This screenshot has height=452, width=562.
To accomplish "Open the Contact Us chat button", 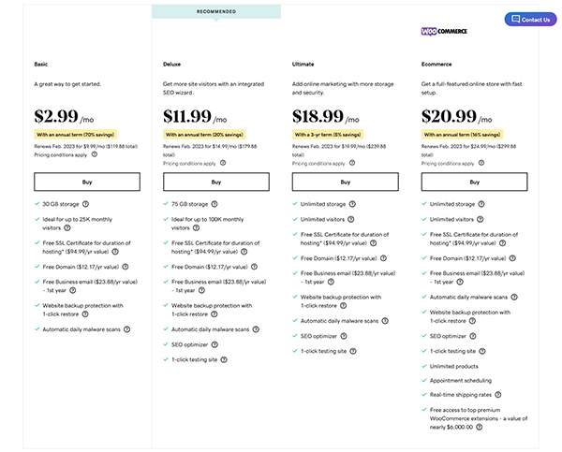I will (530, 20).
